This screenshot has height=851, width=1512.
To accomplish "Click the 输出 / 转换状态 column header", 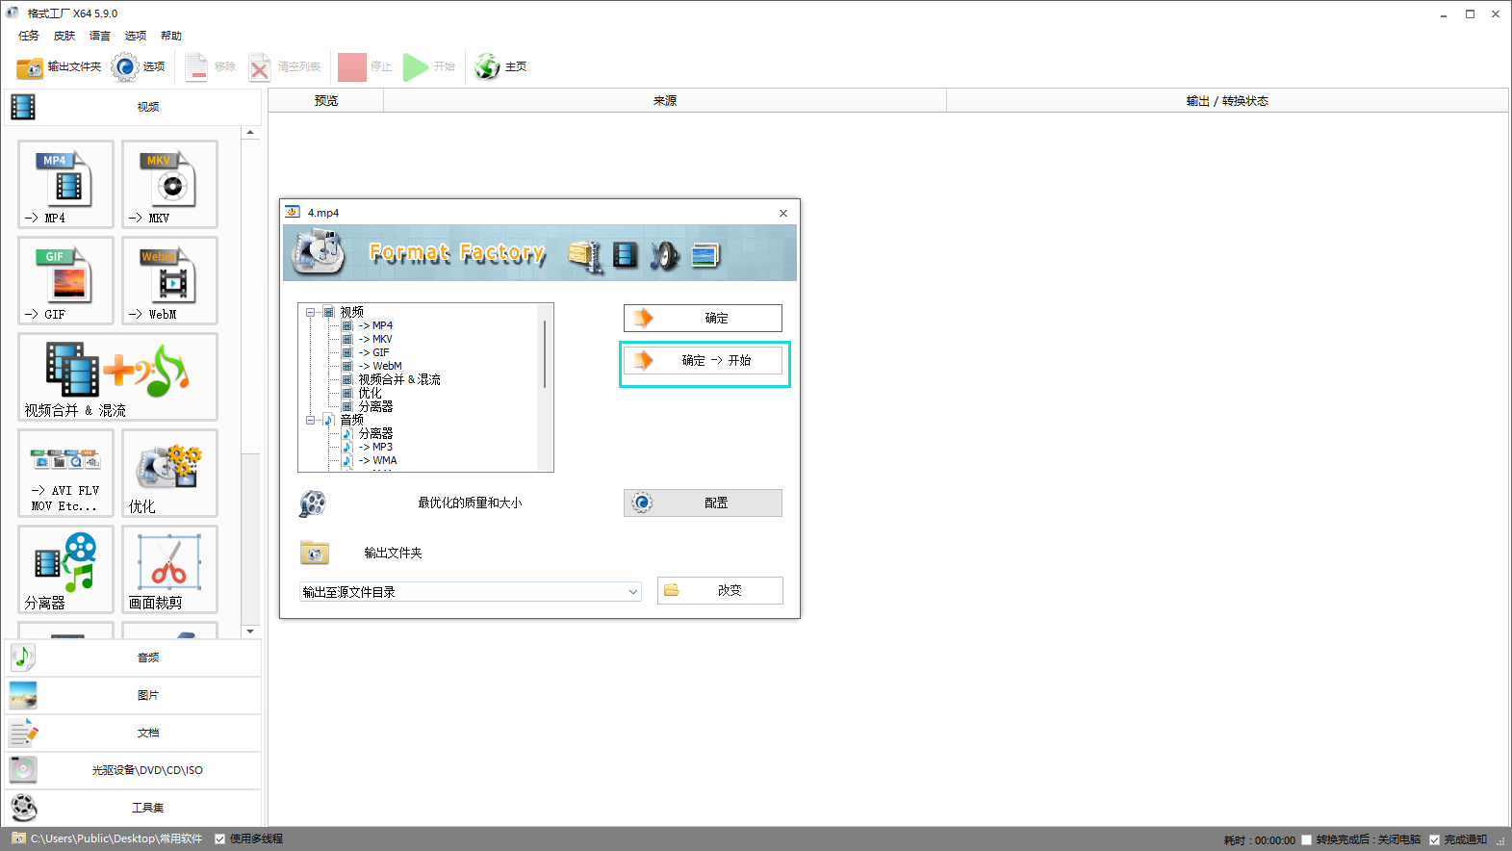I will [x=1227, y=100].
